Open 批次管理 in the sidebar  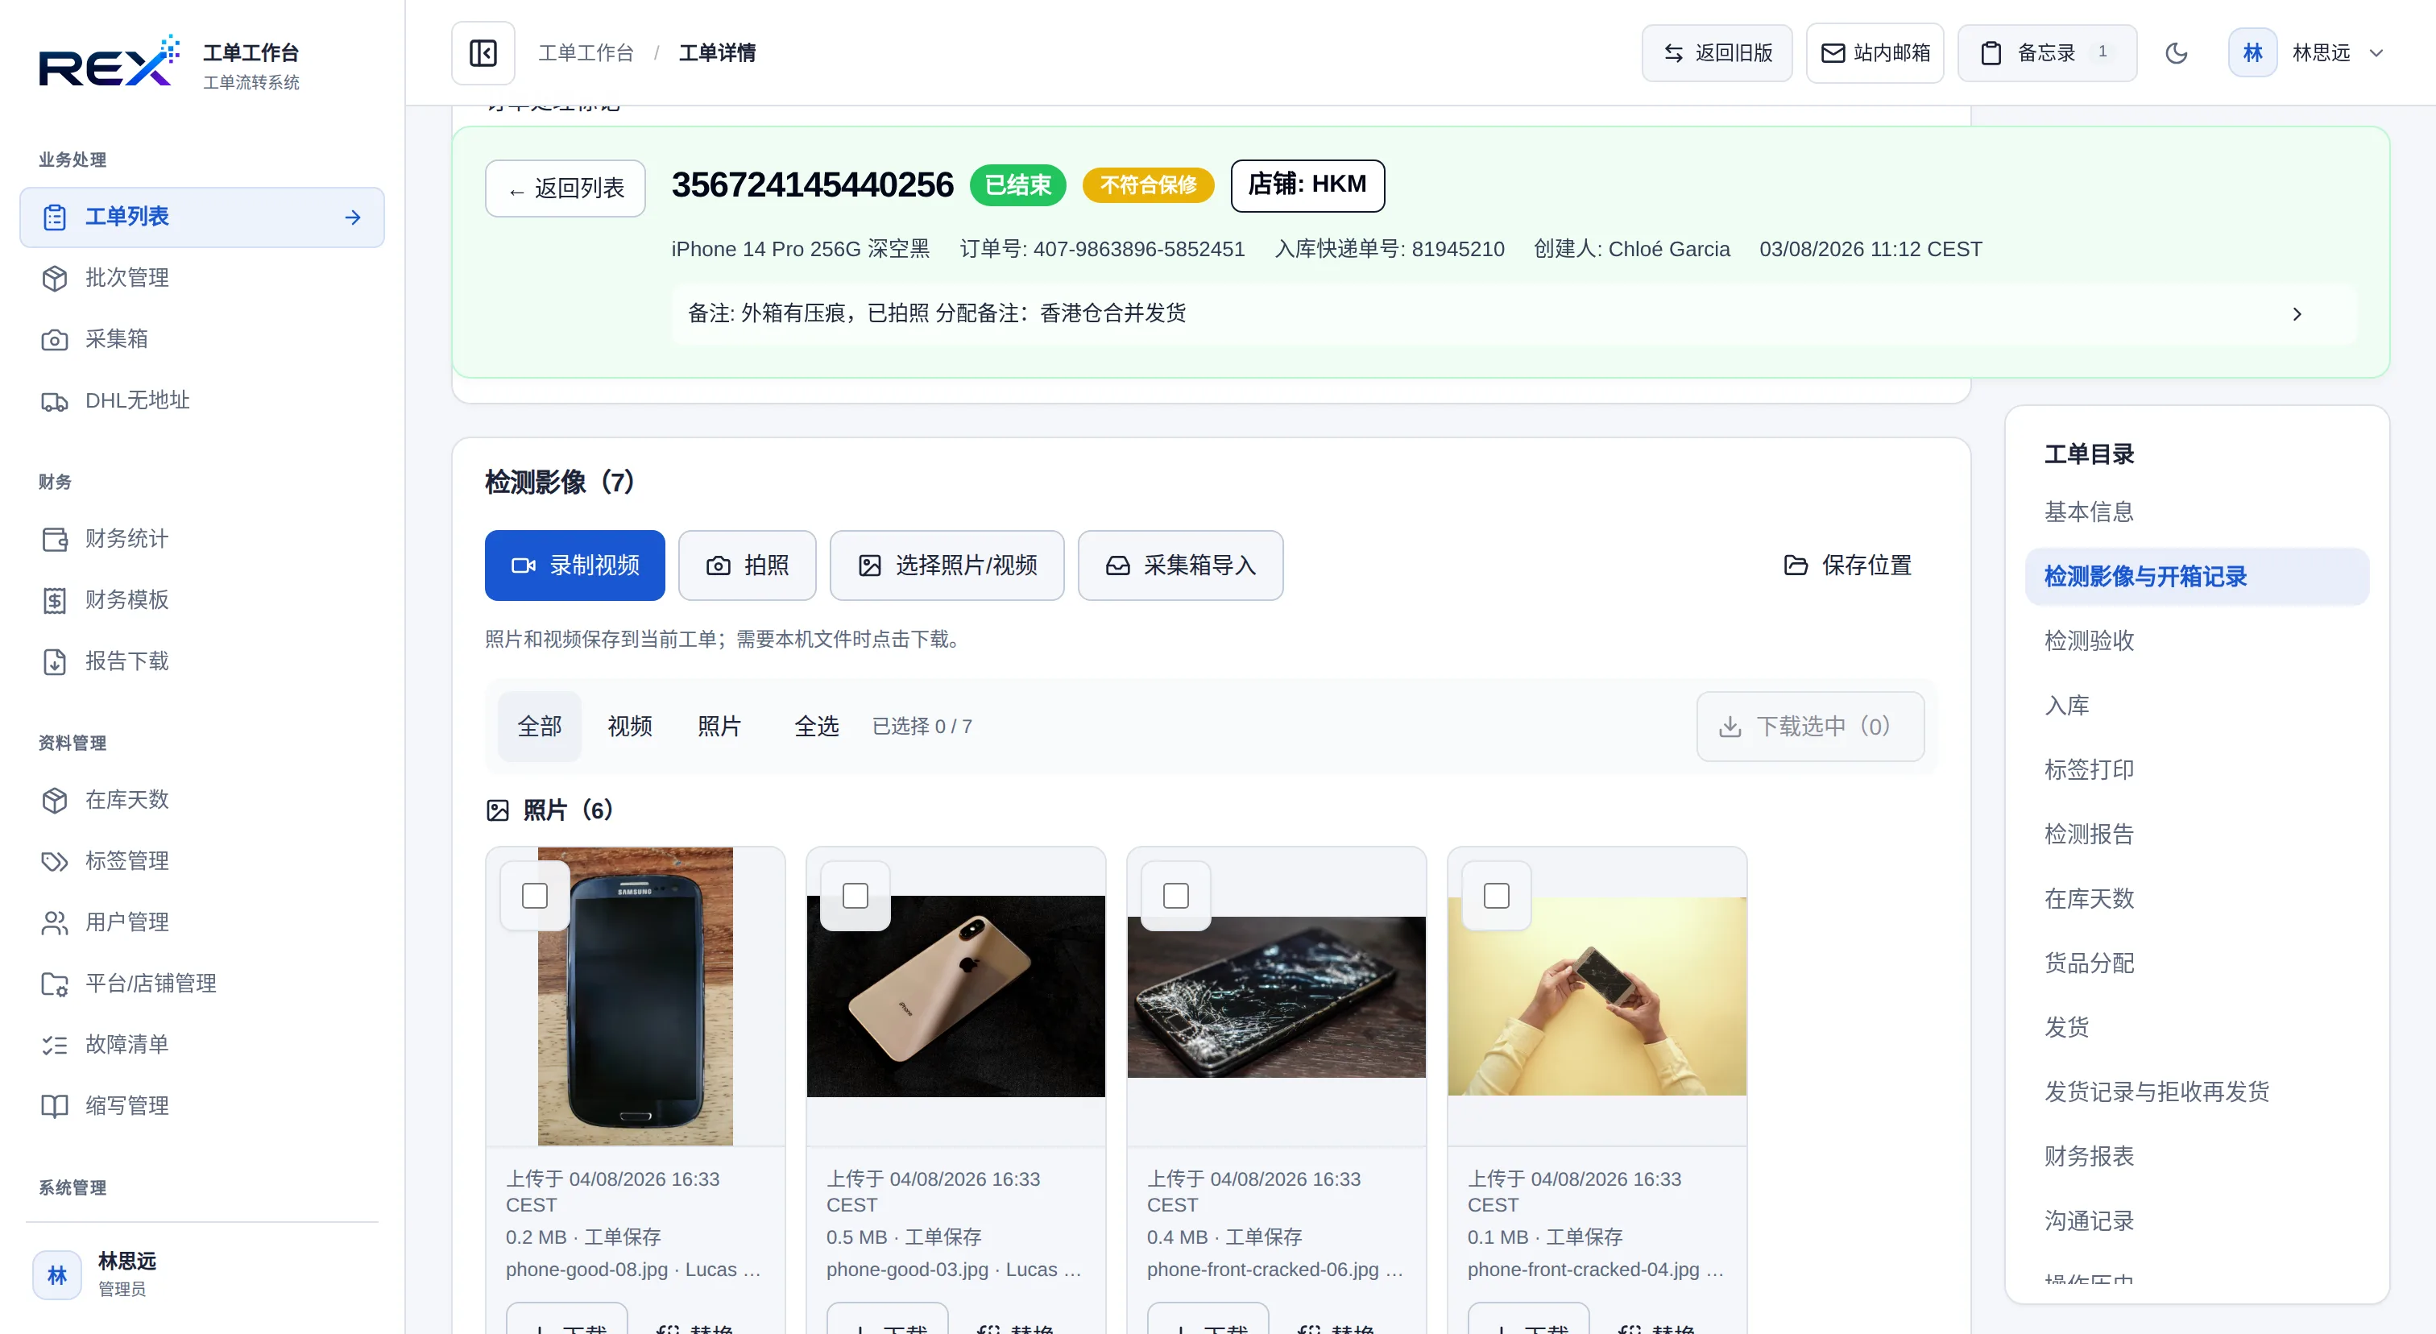click(x=201, y=278)
